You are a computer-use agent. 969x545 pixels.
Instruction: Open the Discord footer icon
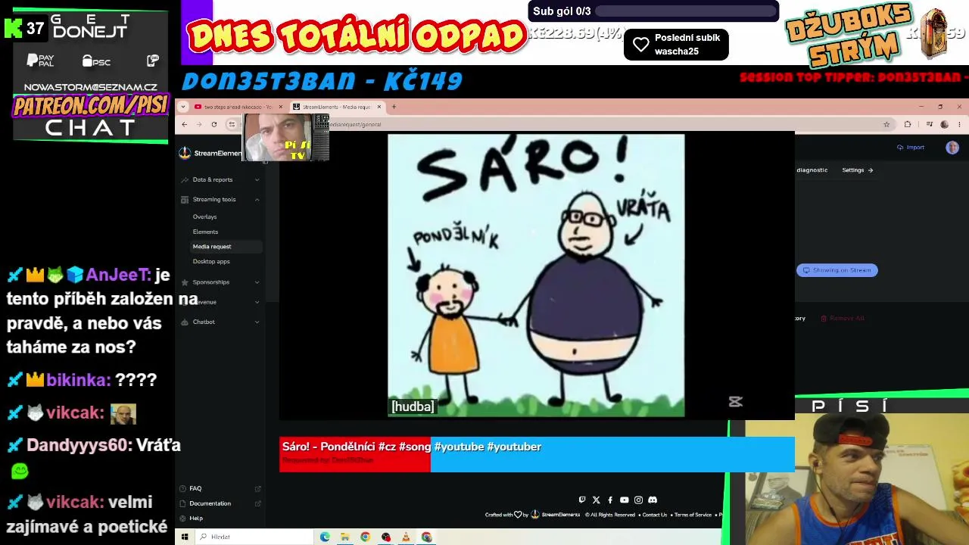click(x=653, y=500)
